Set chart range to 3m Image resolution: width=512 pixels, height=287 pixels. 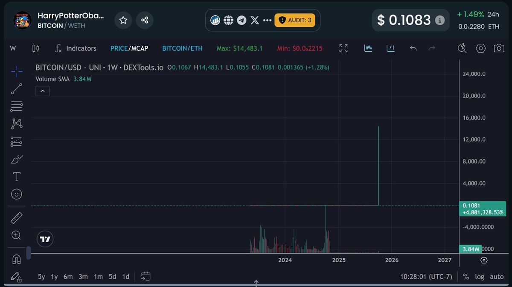(x=83, y=276)
